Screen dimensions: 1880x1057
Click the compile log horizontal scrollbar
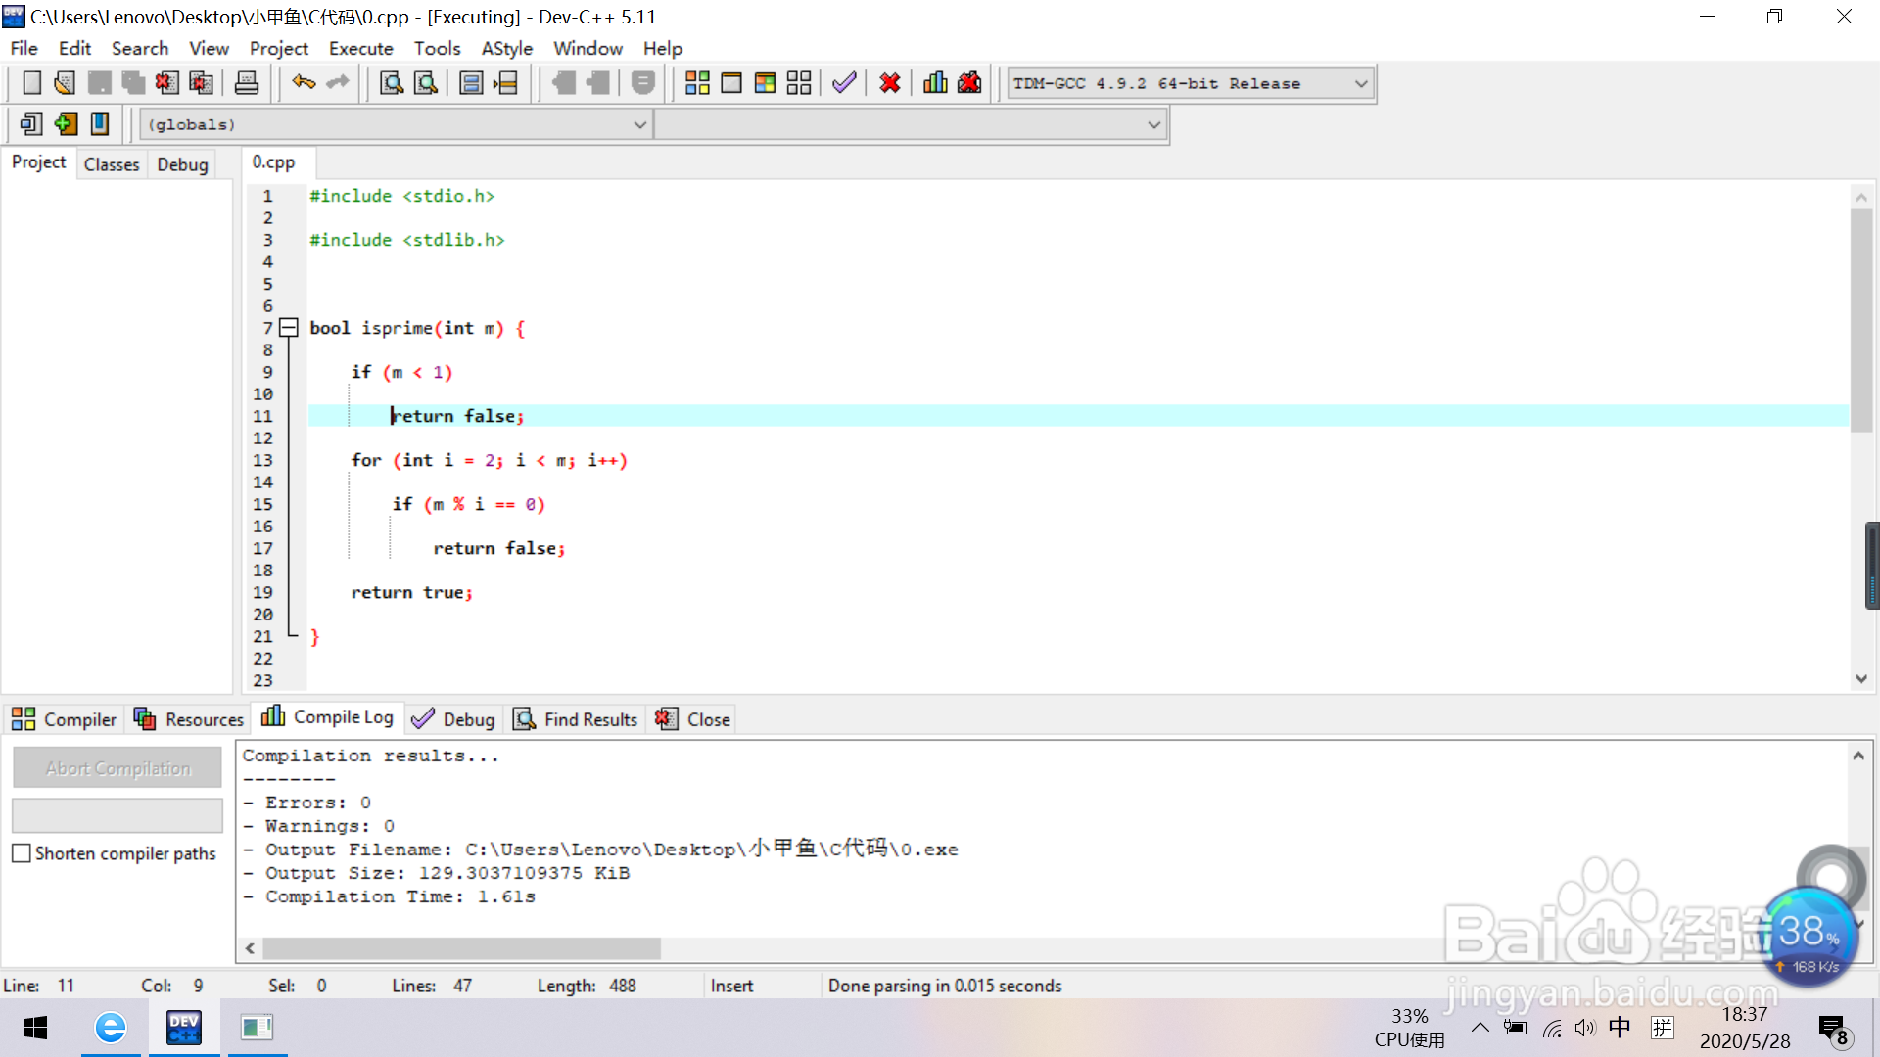[x=461, y=948]
